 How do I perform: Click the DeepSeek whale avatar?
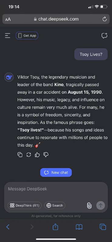point(8,77)
